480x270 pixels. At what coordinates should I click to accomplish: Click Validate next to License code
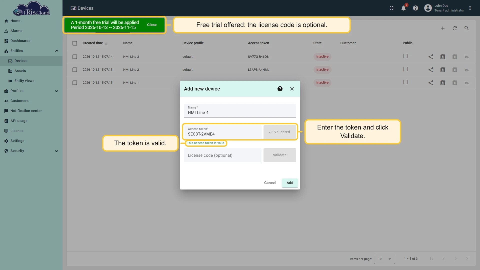click(x=279, y=155)
